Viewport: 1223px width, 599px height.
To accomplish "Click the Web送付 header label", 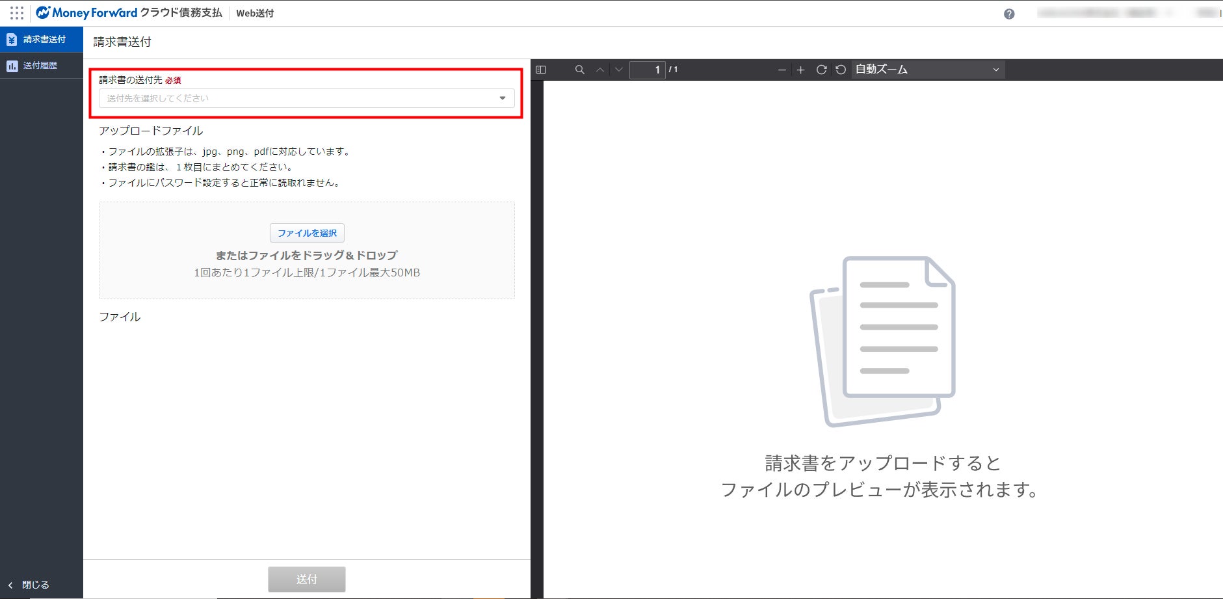I will [255, 14].
